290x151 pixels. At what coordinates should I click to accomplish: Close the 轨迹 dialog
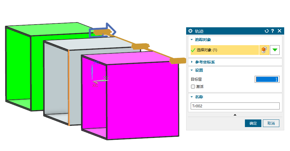click(x=279, y=31)
